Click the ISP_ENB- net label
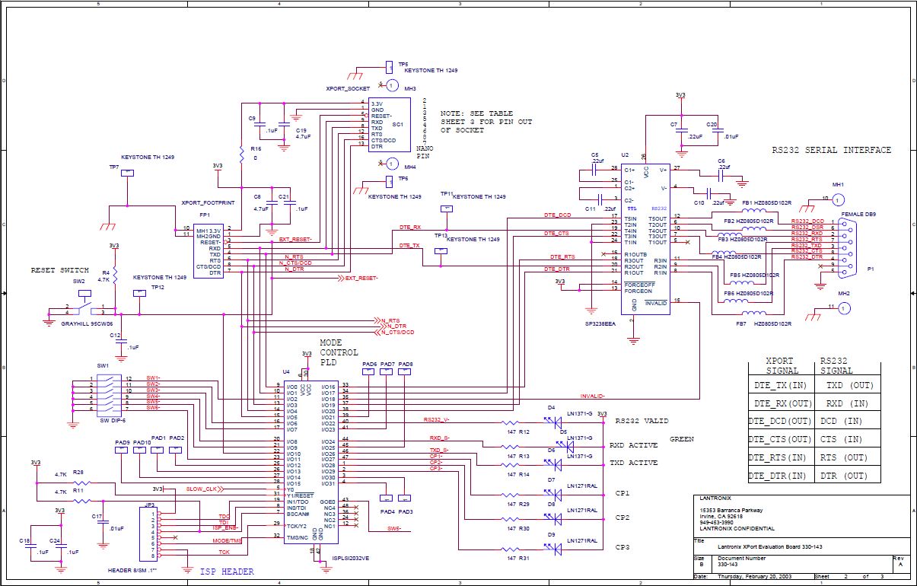This screenshot has width=917, height=586. tap(224, 527)
